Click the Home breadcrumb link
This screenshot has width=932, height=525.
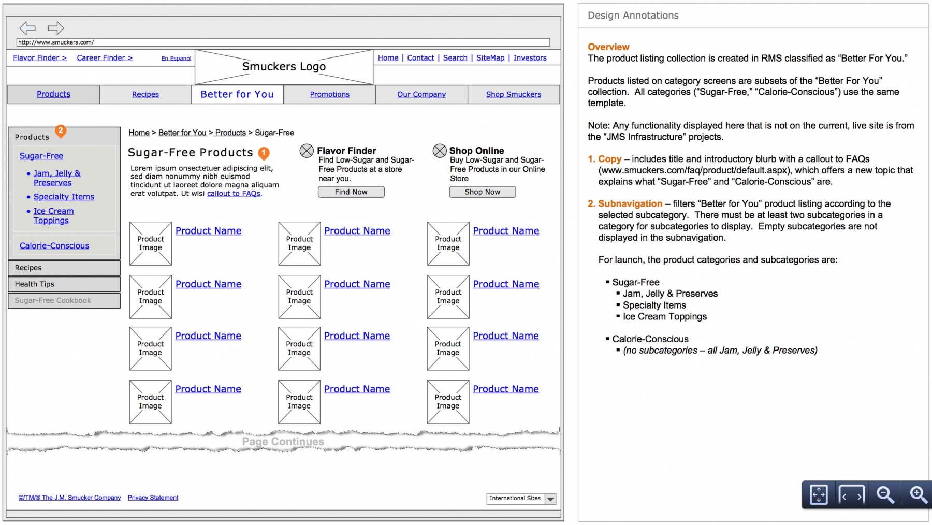(139, 133)
